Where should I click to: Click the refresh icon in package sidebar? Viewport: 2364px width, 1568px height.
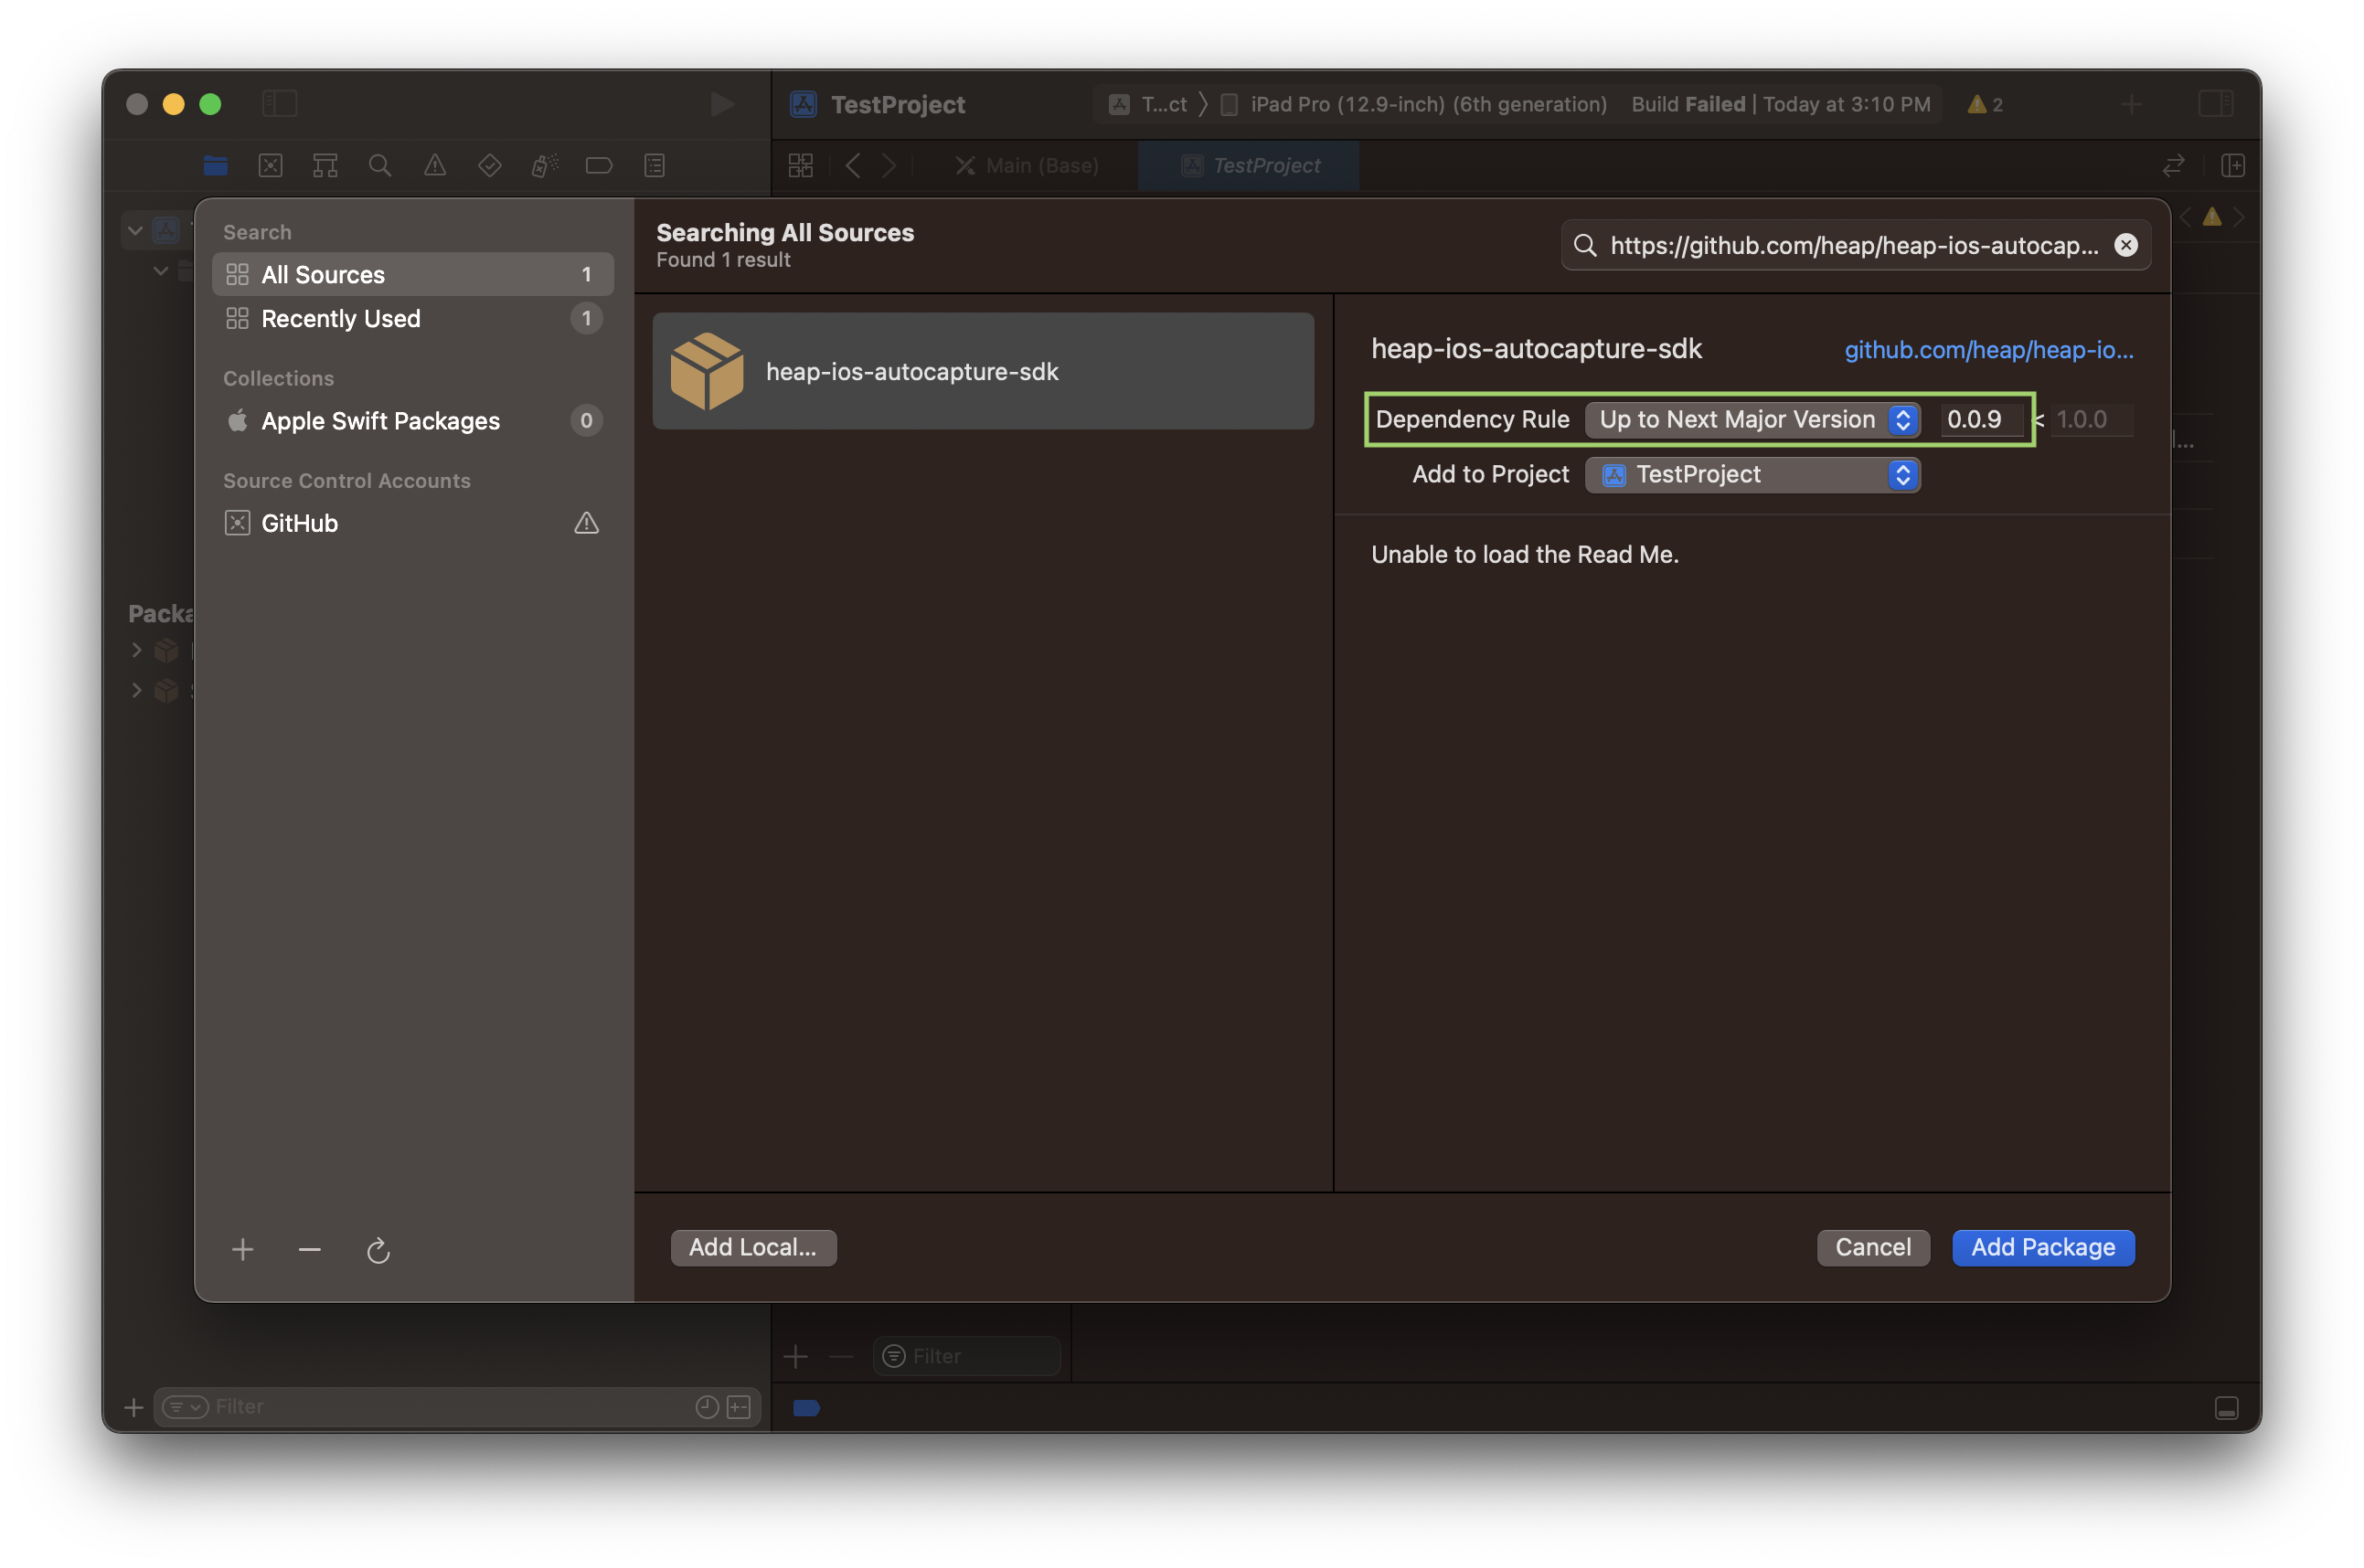point(378,1250)
